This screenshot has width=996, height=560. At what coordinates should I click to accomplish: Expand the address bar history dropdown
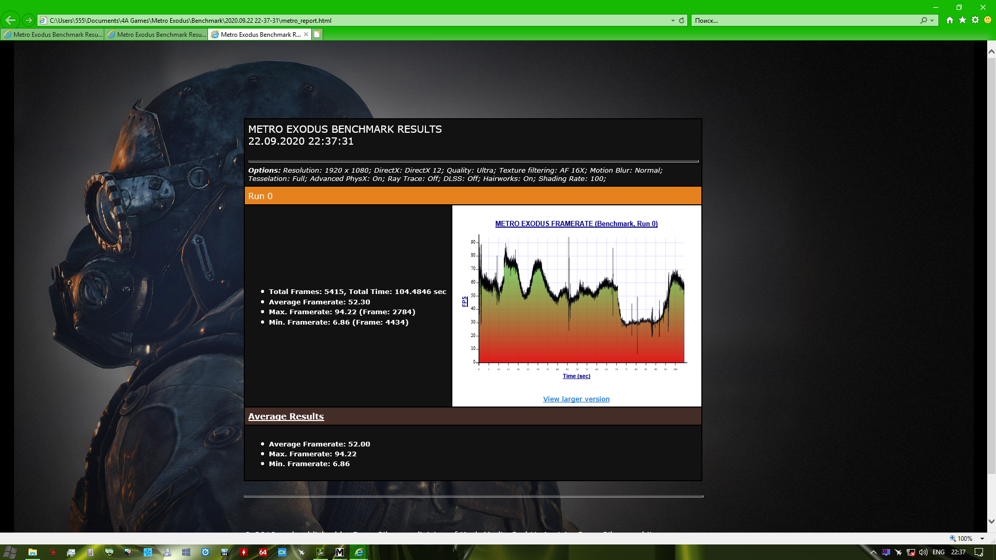click(x=673, y=21)
